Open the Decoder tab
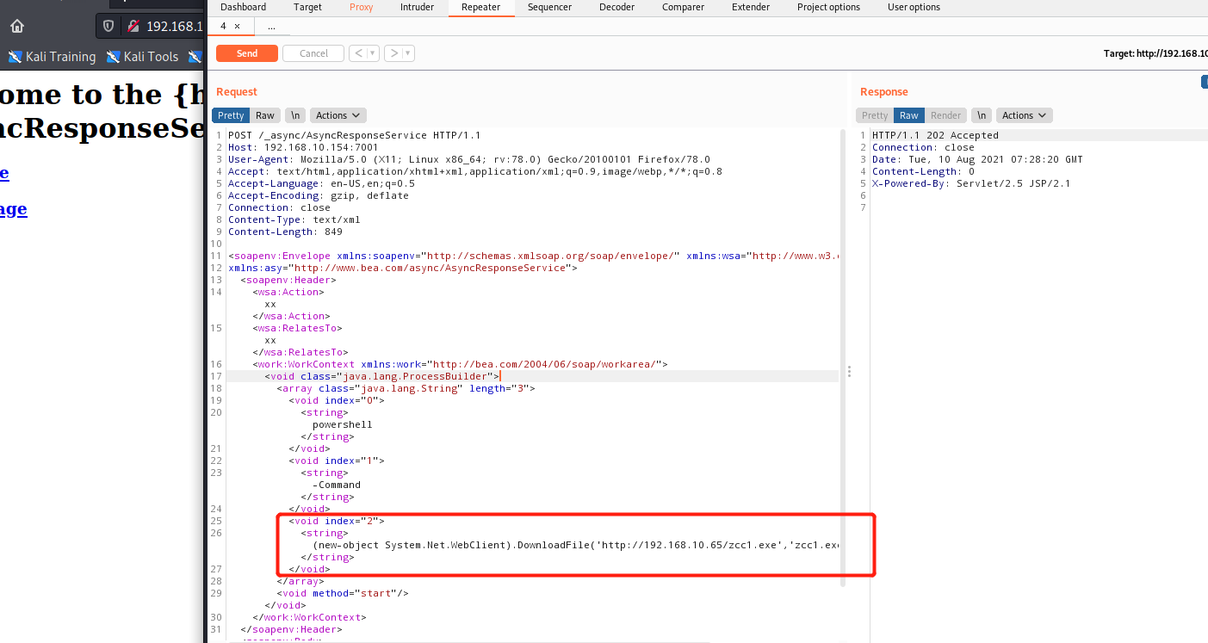 pyautogui.click(x=616, y=7)
